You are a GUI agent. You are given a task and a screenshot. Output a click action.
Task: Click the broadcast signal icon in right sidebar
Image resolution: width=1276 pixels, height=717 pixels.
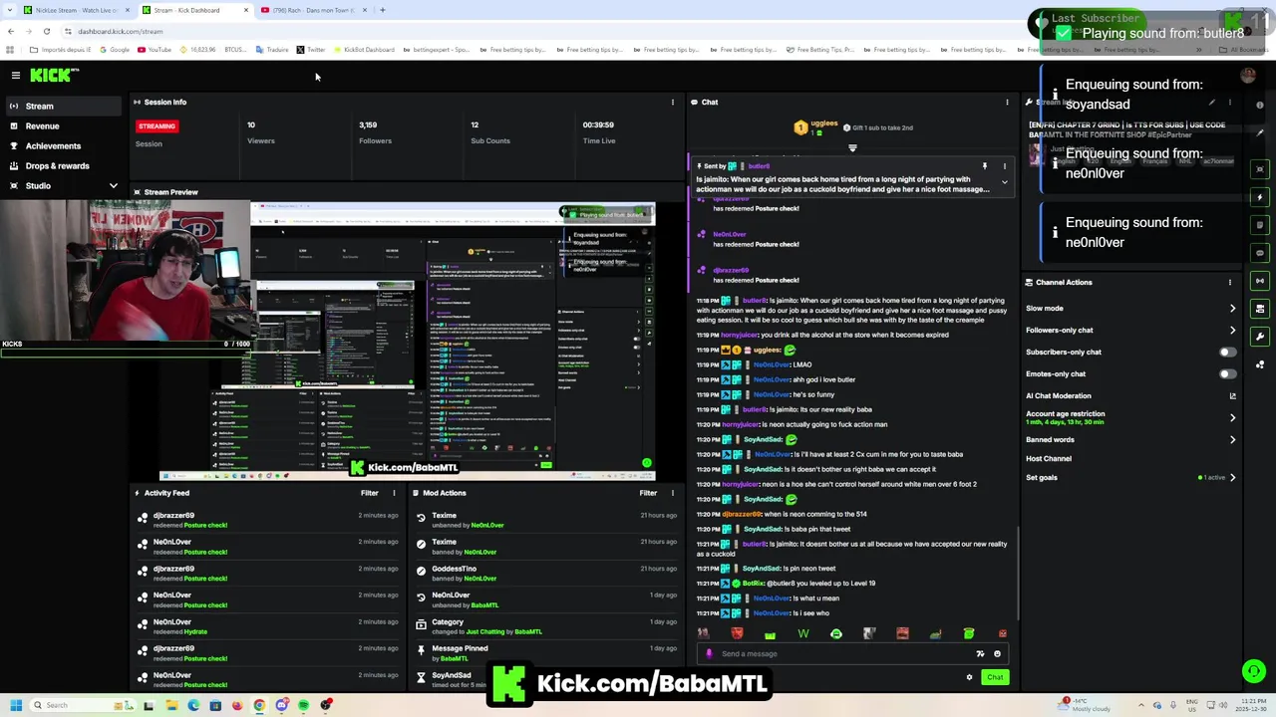click(x=1260, y=281)
